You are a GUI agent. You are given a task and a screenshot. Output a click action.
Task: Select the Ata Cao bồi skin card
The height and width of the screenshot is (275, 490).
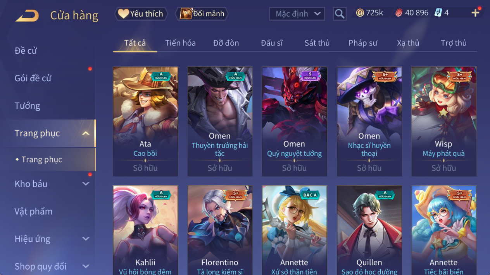(x=145, y=122)
